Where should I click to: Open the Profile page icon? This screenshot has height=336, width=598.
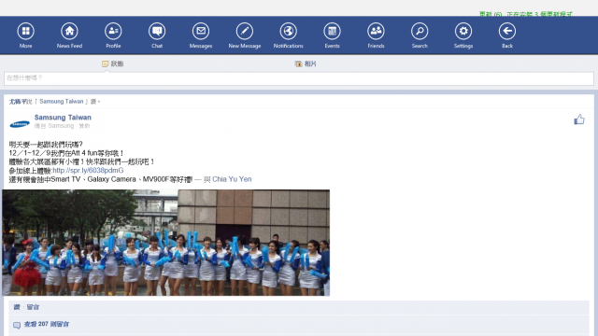(113, 31)
